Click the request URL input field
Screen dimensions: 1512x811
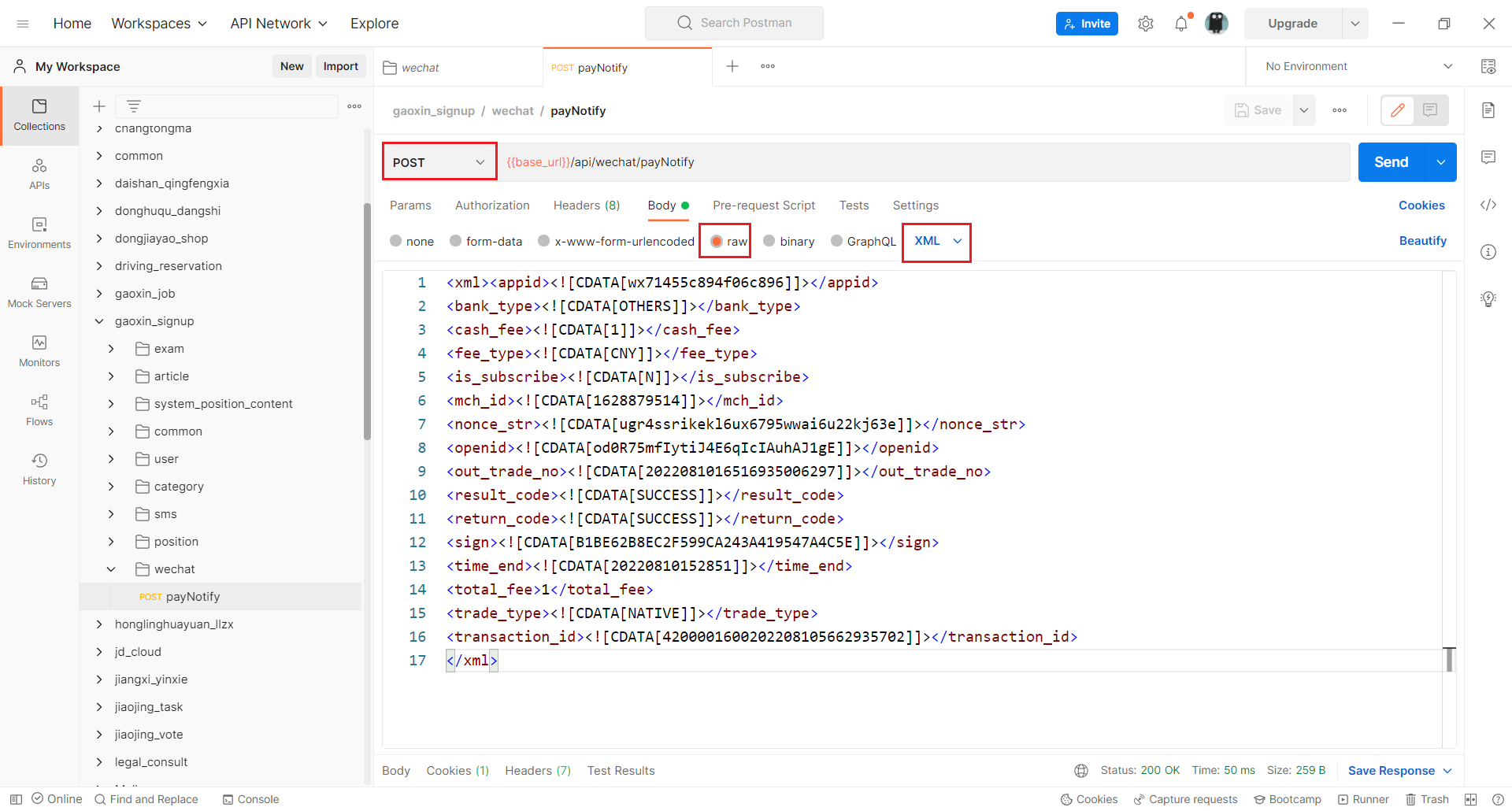tap(921, 162)
